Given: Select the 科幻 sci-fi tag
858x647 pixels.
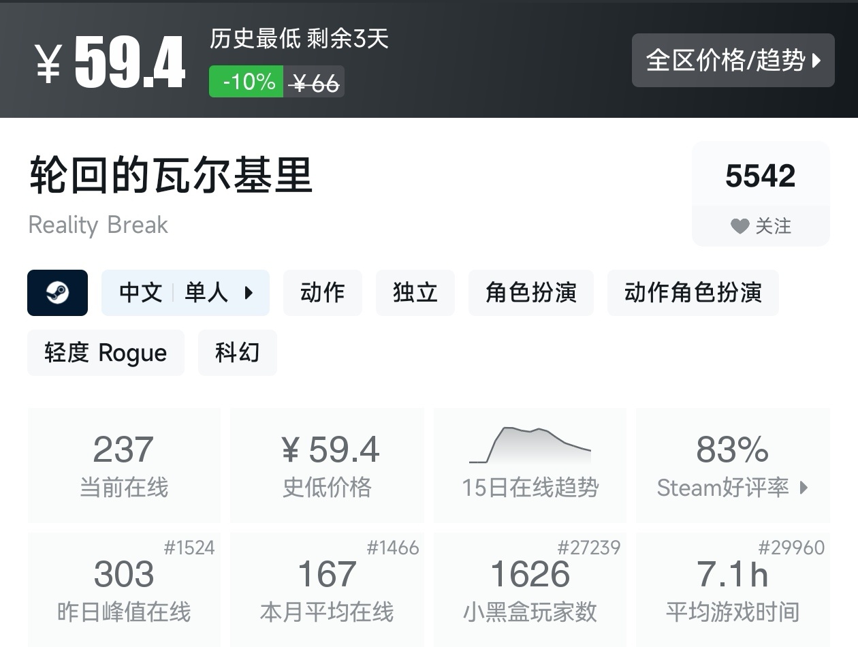Looking at the screenshot, I should tap(237, 353).
